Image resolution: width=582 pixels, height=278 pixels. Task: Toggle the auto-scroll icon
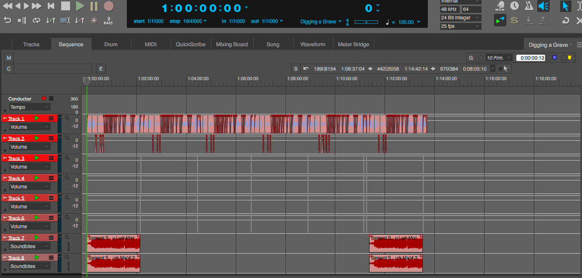[500, 20]
